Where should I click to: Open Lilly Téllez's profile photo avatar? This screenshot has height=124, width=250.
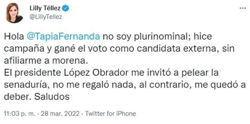tap(14, 13)
